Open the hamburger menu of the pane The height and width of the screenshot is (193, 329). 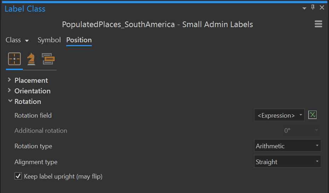tap(318, 24)
